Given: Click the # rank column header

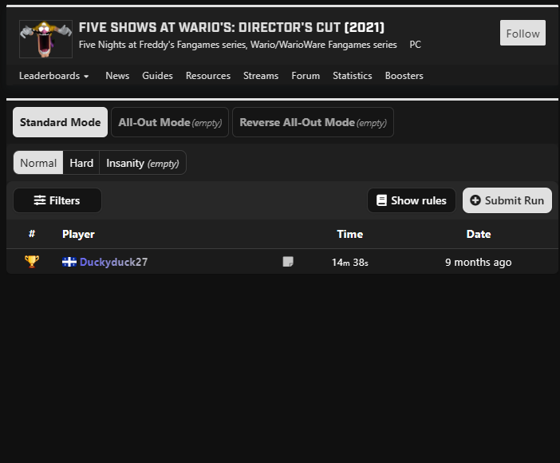Looking at the screenshot, I should (32, 234).
